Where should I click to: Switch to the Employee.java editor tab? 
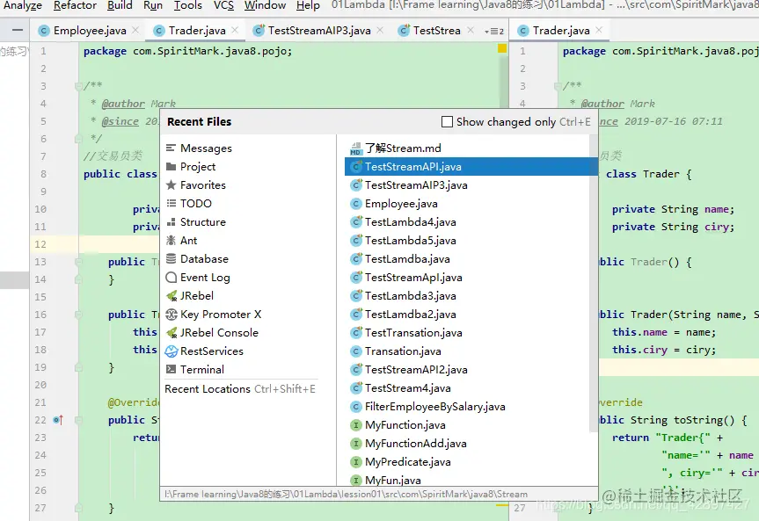[x=90, y=31]
